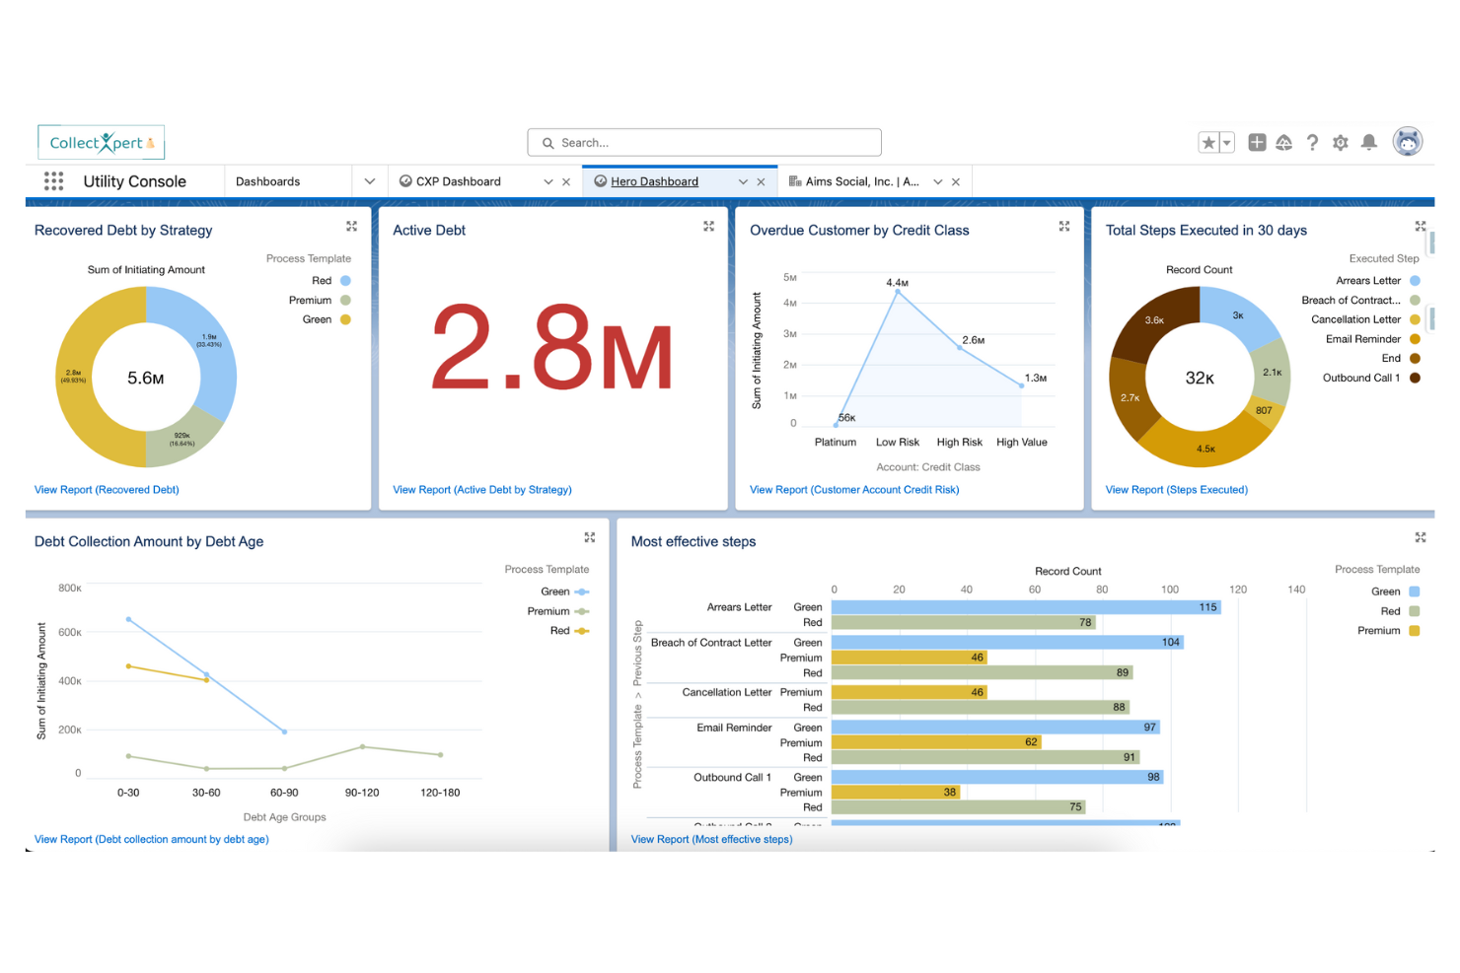Click the Search bar at the top
Screen dimensions: 1460x973
coord(703,142)
